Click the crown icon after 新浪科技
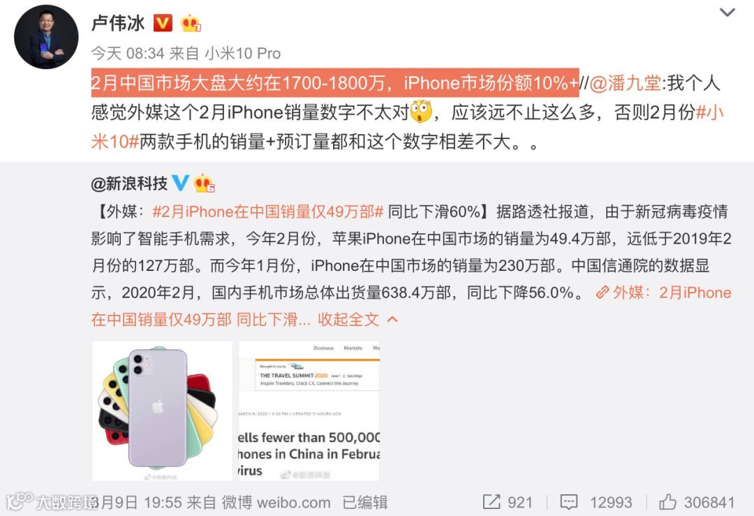Screen dimensions: 754x516 [204, 183]
